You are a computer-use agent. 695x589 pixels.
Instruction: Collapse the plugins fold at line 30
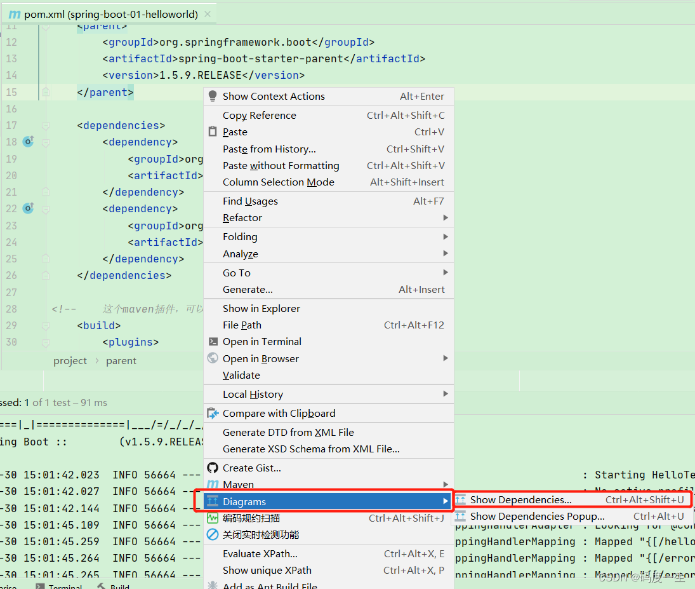[46, 342]
